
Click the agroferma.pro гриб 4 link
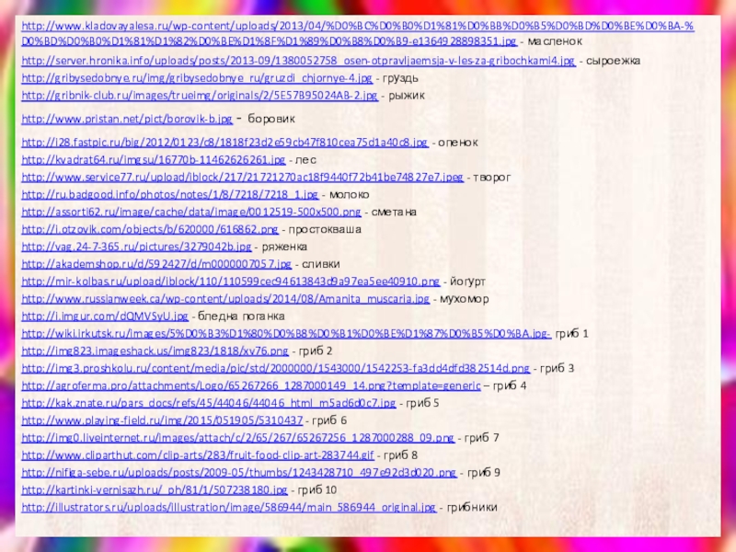pyautogui.click(x=250, y=385)
